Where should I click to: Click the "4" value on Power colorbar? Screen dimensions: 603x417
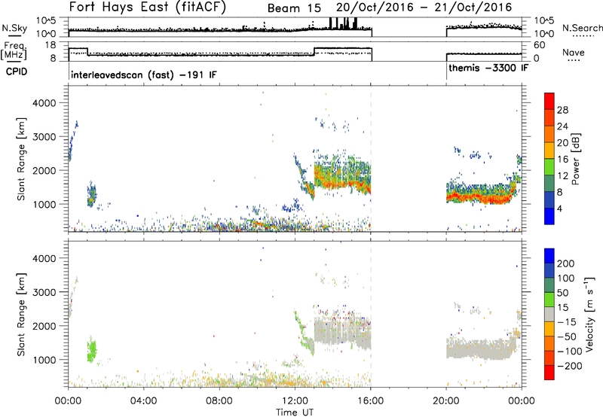(x=559, y=208)
